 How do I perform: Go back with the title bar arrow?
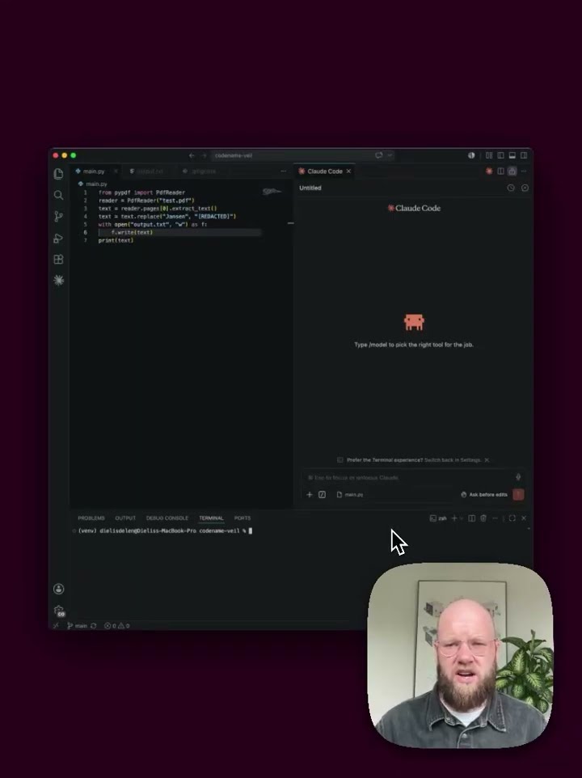click(192, 155)
